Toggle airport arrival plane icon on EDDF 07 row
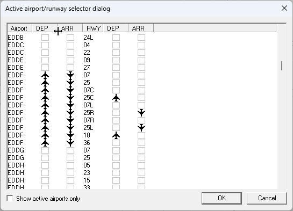This screenshot has width=293, height=211. (x=70, y=75)
